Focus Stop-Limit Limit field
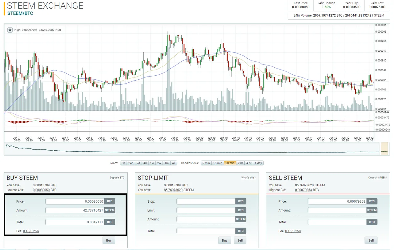 (x=206, y=210)
